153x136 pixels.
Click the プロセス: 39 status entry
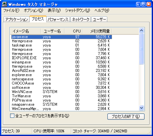click(x=11, y=131)
